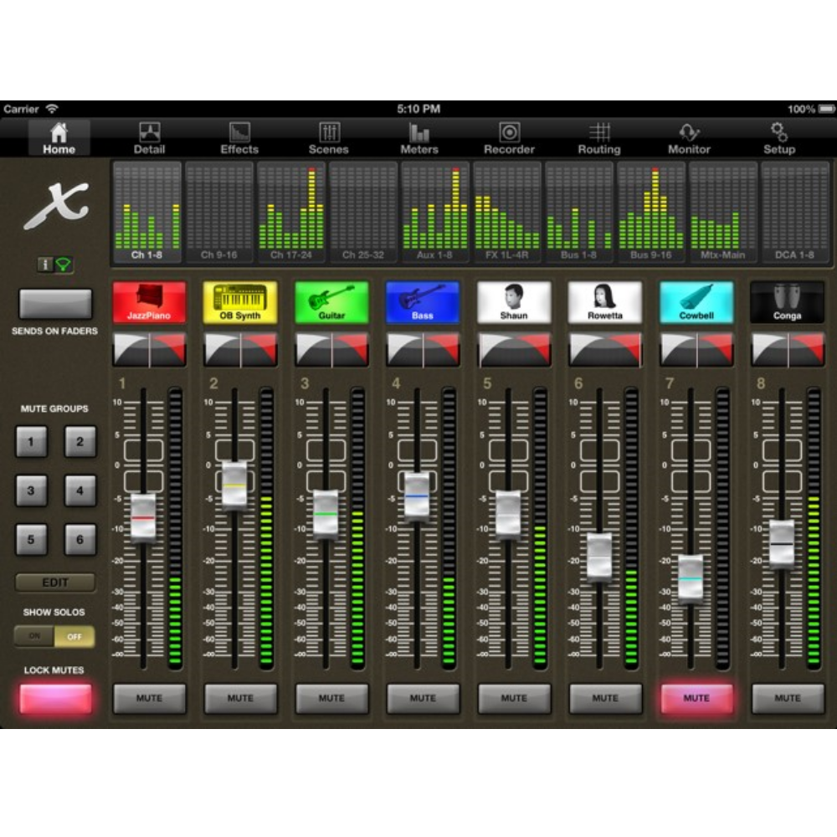Mute channel 3 Guitar
The image size is (837, 837).
pos(331,698)
